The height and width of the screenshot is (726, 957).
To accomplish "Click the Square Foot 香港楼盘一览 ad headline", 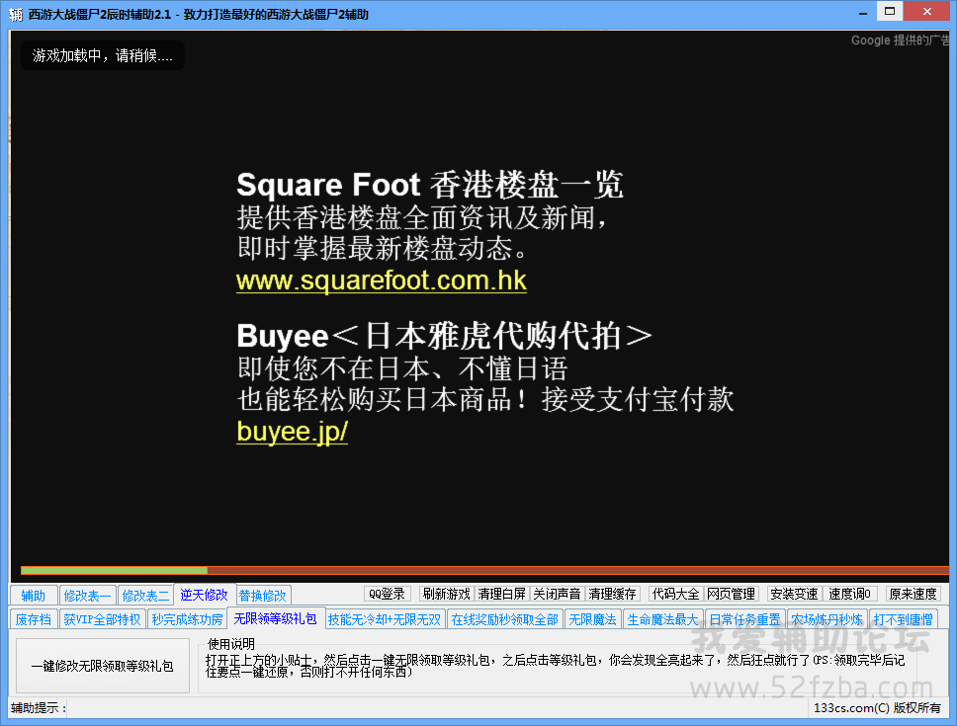I will [430, 185].
